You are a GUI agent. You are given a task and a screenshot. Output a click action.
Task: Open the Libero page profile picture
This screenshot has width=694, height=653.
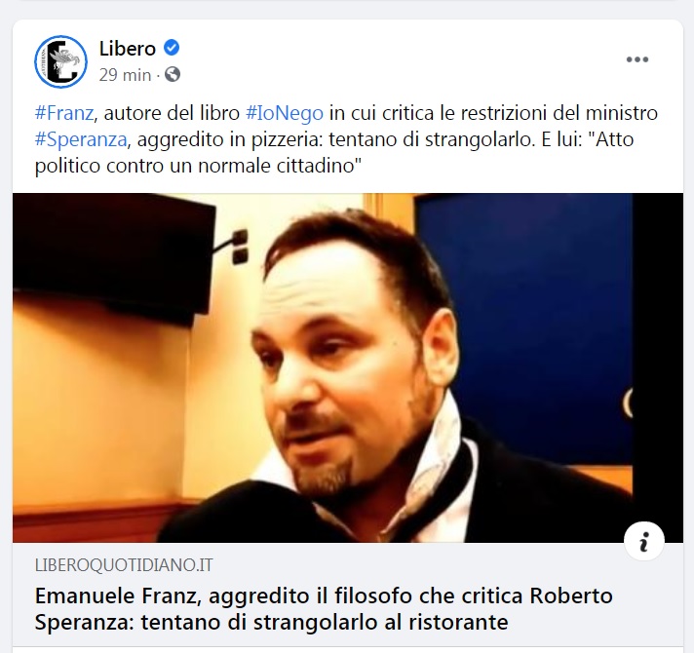61,61
